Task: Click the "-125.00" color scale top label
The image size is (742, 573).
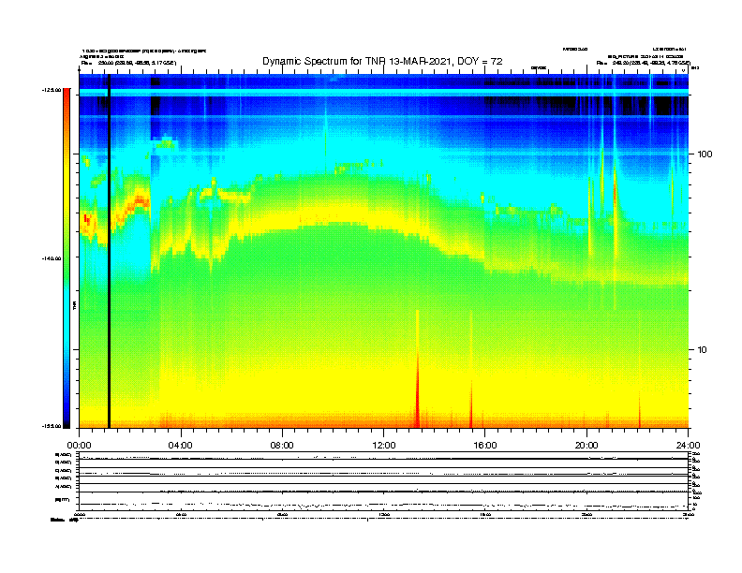Action: [x=52, y=90]
